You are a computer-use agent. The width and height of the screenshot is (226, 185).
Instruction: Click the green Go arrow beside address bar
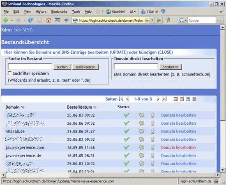point(159,21)
